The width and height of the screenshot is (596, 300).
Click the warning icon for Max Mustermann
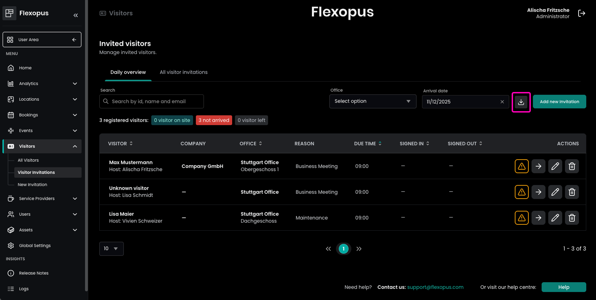click(x=521, y=166)
